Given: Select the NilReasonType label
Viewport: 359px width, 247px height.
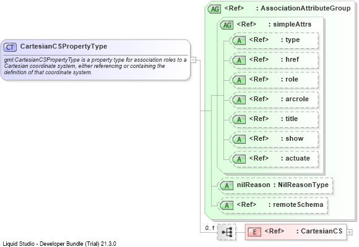Looking at the screenshot, I should tap(303, 185).
